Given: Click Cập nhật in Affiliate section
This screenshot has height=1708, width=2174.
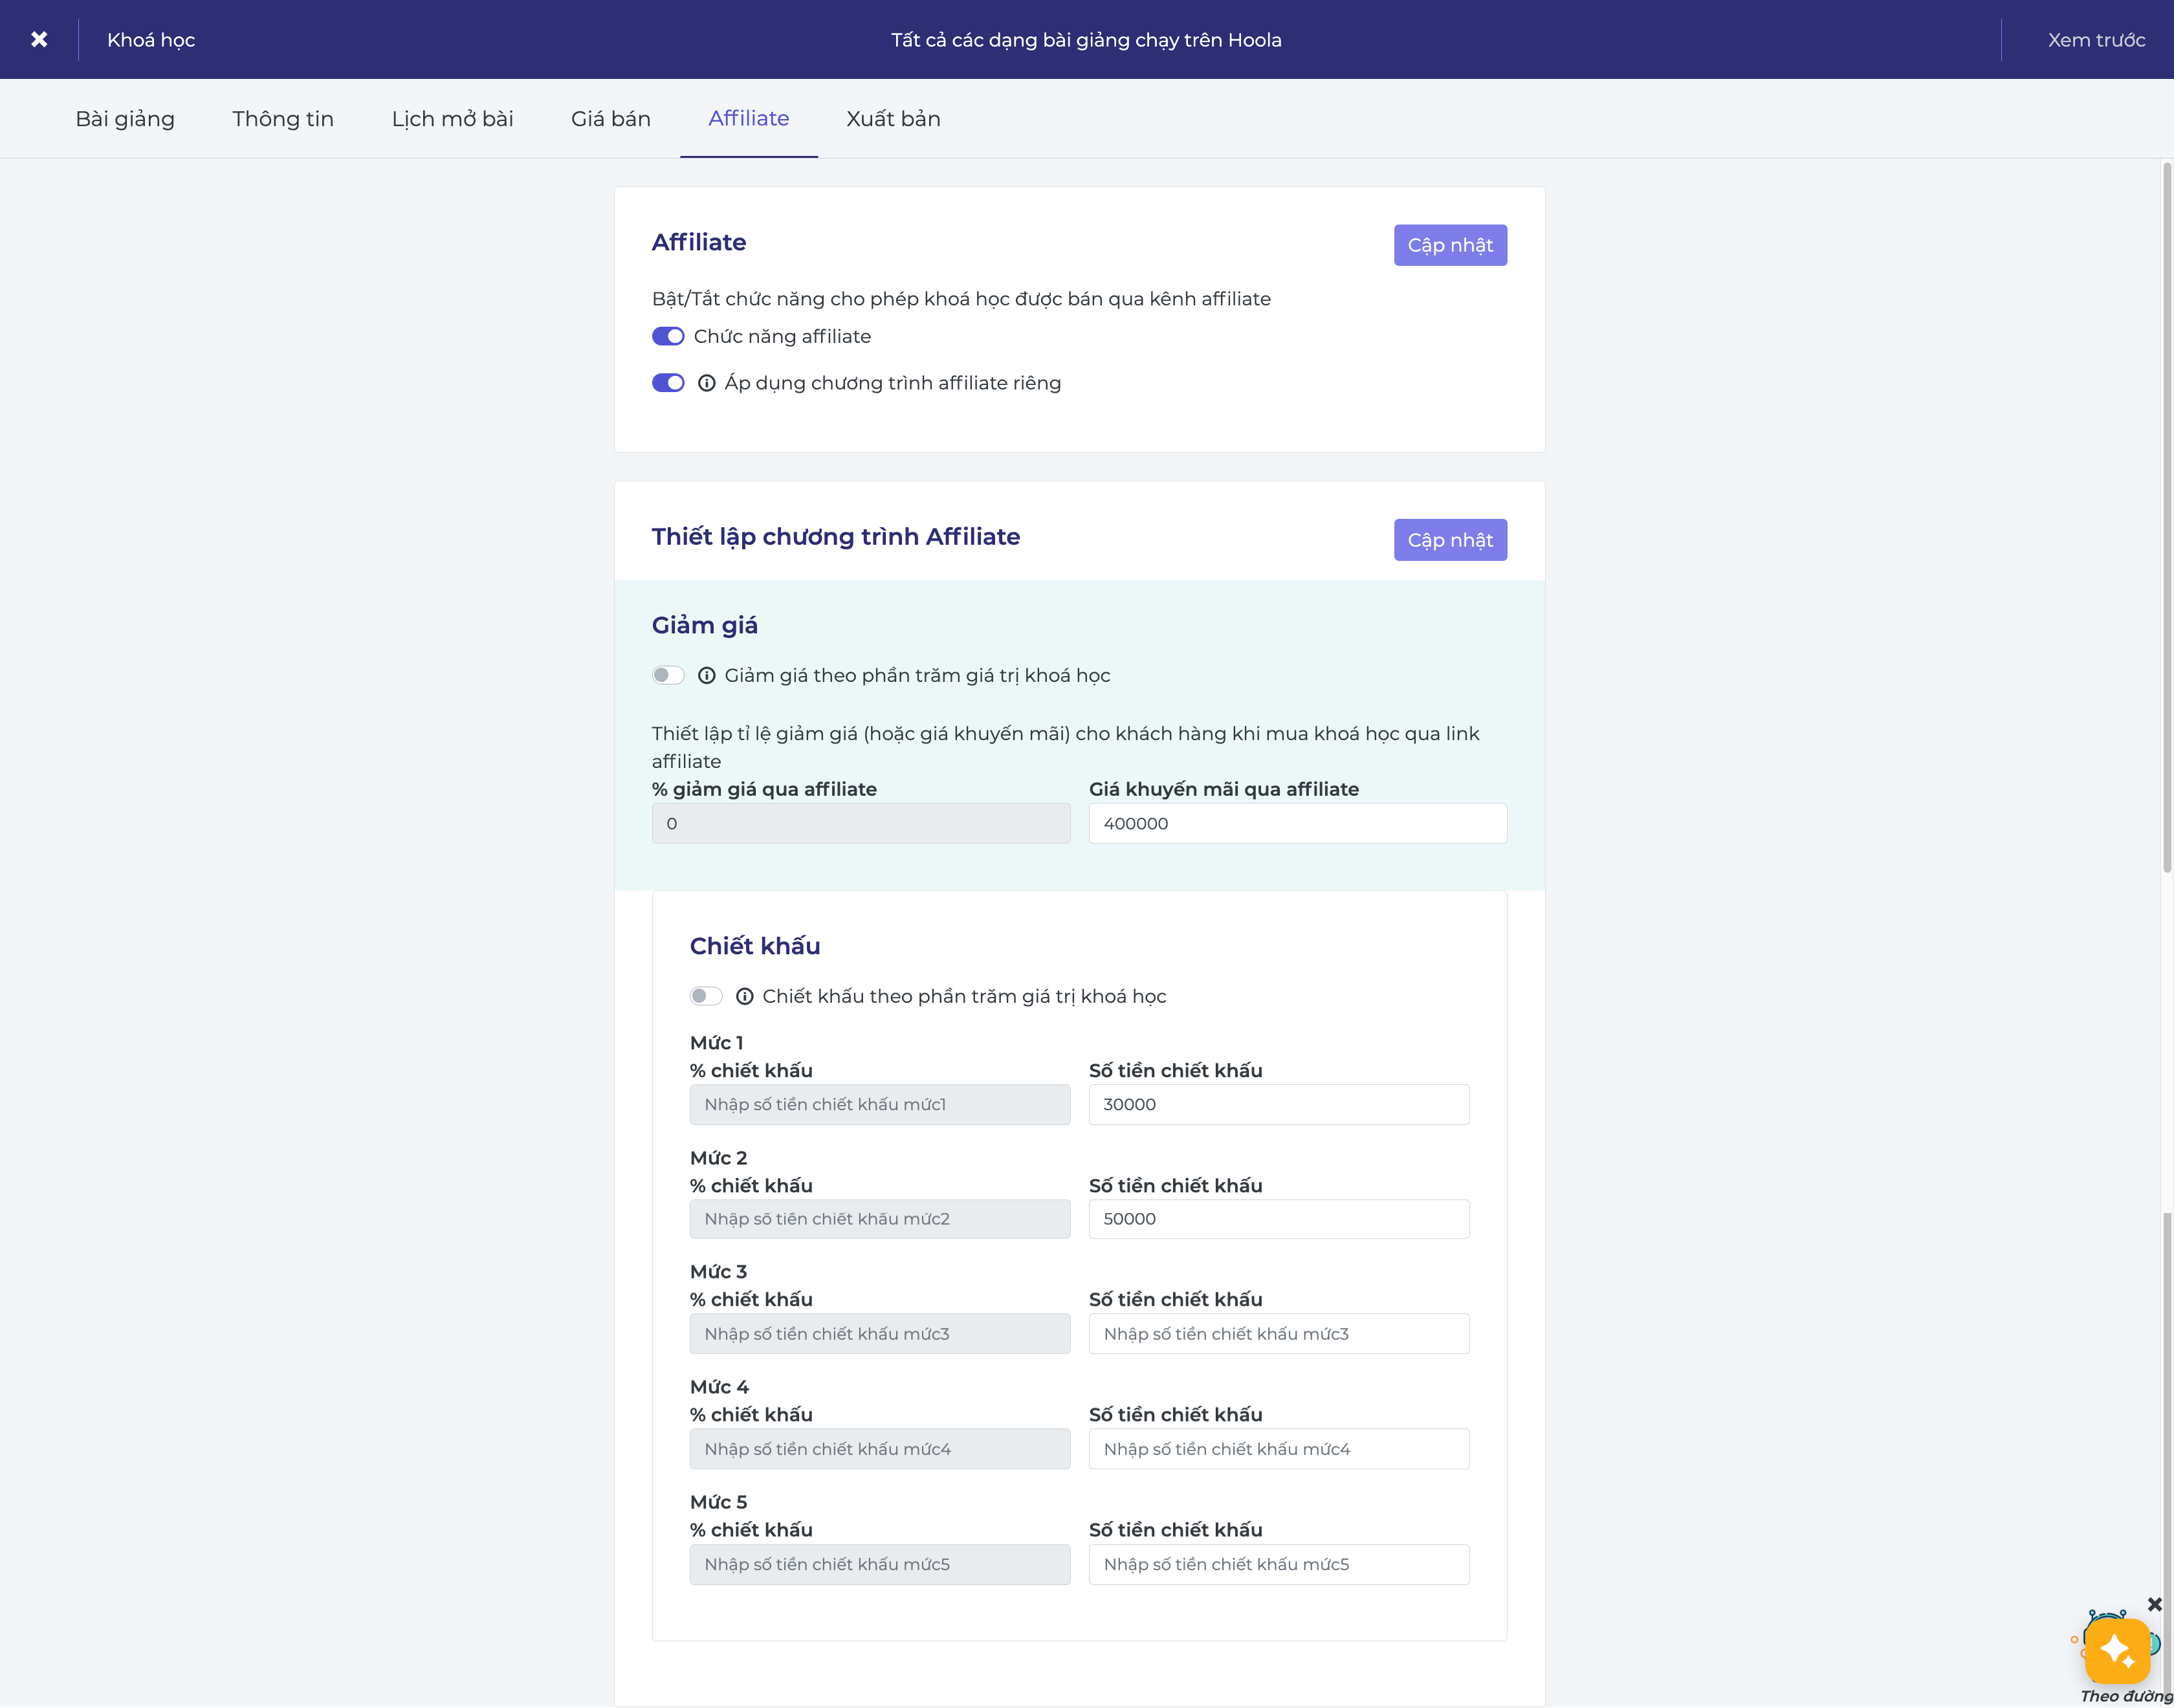Looking at the screenshot, I should (x=1449, y=245).
